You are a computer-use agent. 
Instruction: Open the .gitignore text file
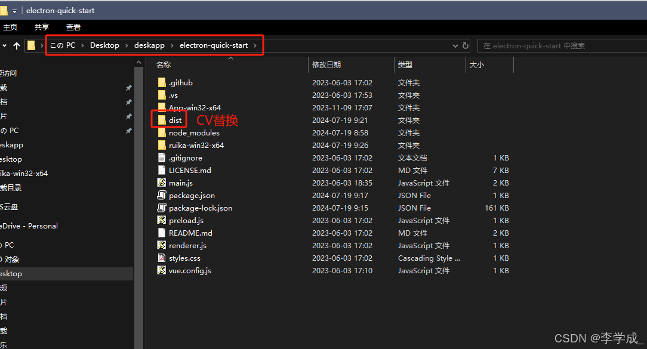coord(183,157)
